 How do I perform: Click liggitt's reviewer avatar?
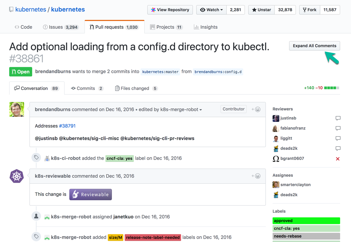[x=276, y=139]
